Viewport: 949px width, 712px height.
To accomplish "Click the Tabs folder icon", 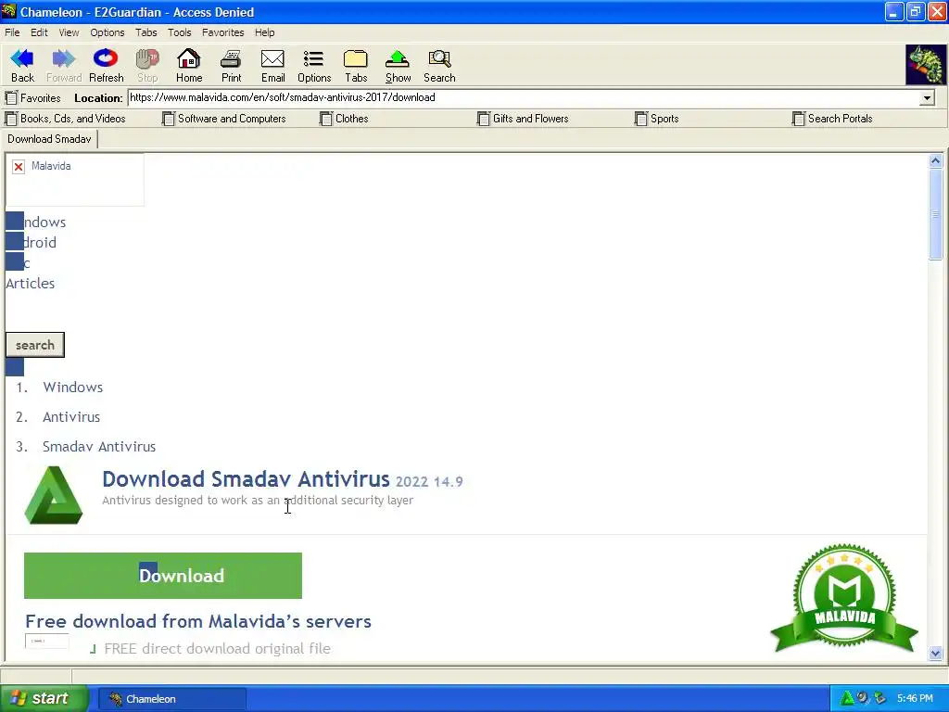I will (356, 66).
